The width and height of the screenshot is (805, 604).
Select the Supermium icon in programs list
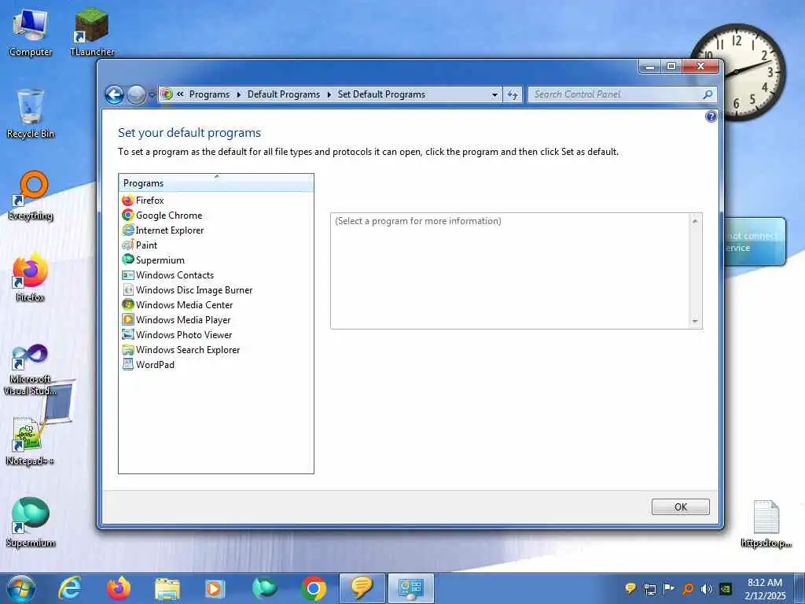point(128,260)
